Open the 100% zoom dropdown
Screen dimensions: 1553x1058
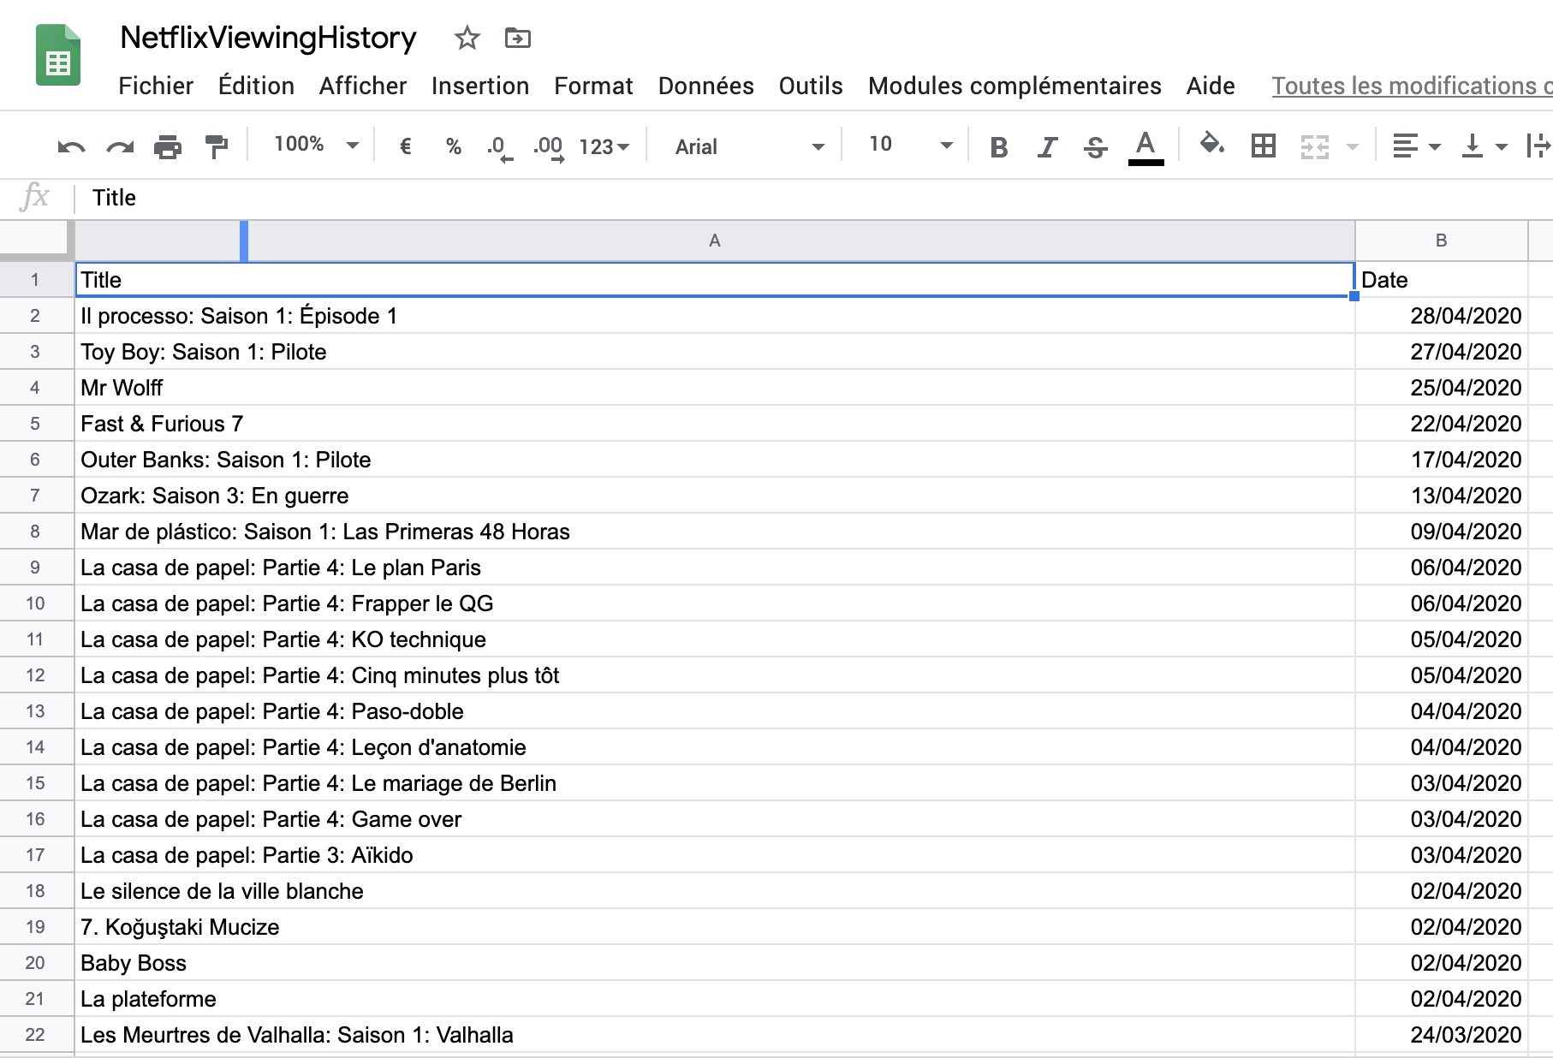(315, 146)
